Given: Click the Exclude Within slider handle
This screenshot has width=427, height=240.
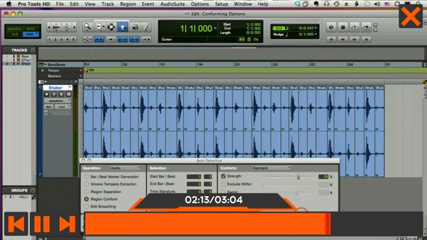Looking at the screenshot, I should pyautogui.click(x=262, y=185).
